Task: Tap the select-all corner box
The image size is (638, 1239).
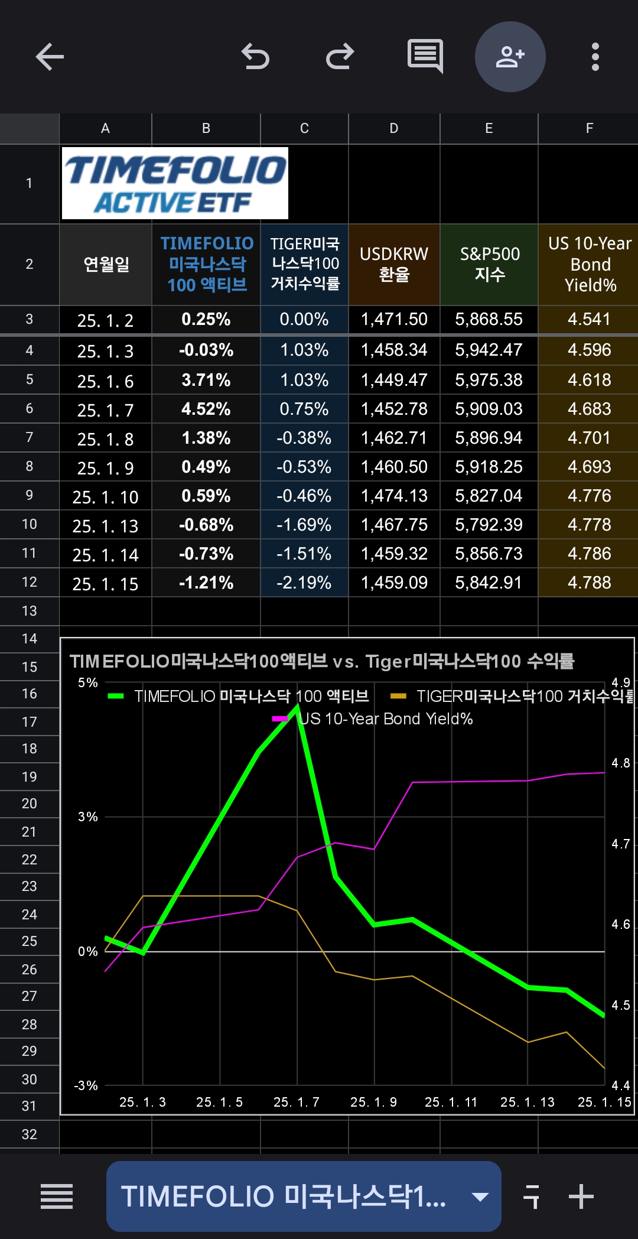Action: 30,129
